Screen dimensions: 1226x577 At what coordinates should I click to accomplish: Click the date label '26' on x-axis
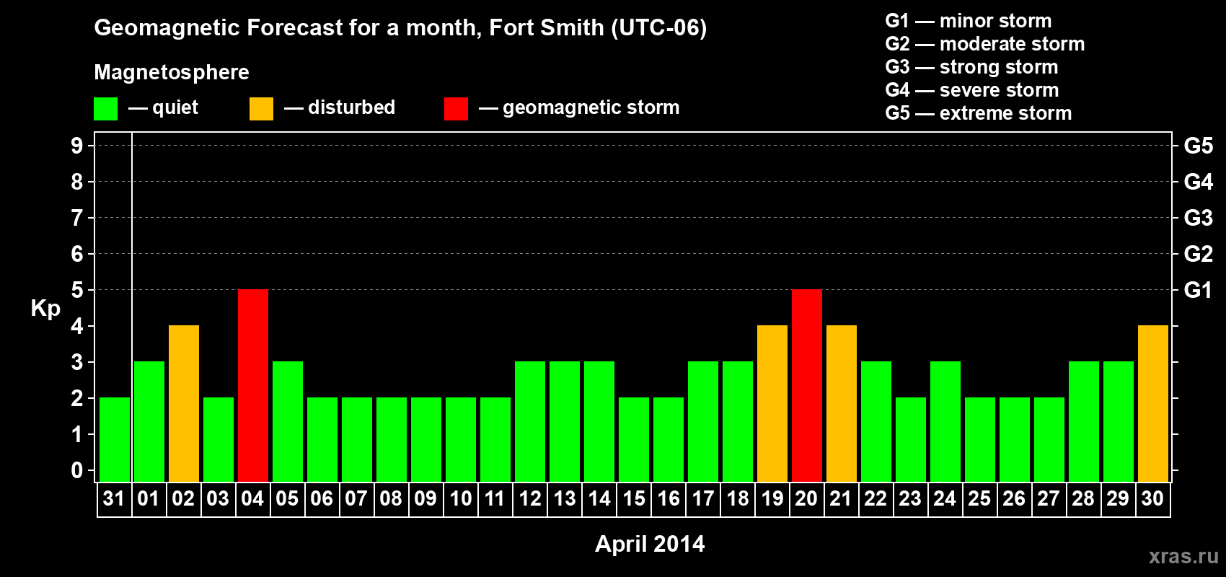pyautogui.click(x=1014, y=499)
